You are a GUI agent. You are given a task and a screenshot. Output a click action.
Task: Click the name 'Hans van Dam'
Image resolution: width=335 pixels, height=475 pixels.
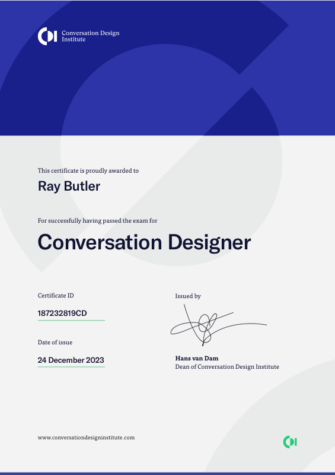point(197,358)
